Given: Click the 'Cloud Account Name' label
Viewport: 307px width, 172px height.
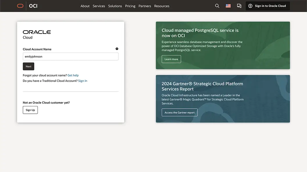Looking at the screenshot, I should (37, 49).
